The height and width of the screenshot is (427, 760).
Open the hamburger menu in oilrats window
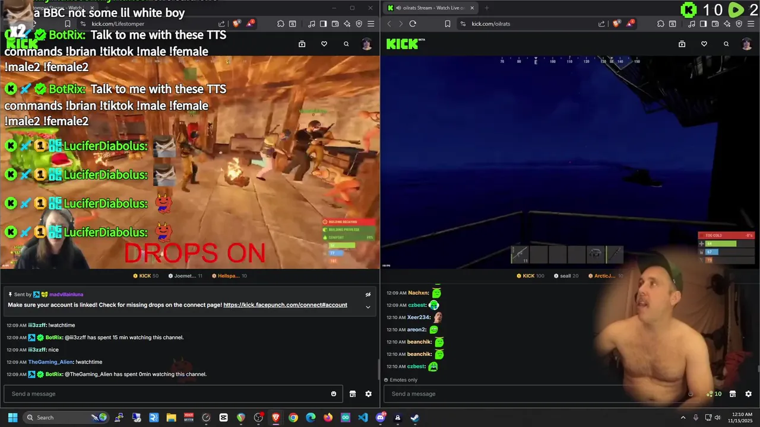750,24
